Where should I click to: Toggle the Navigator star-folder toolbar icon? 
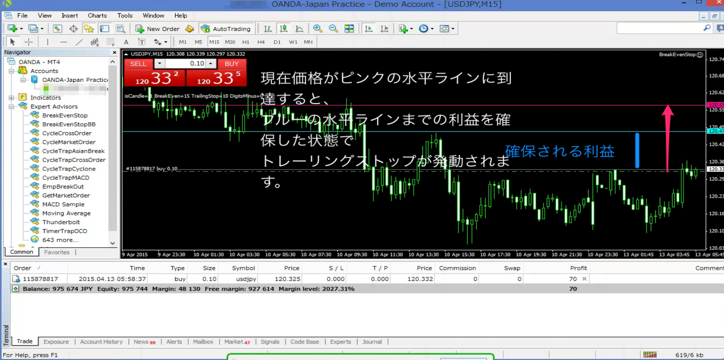click(89, 29)
